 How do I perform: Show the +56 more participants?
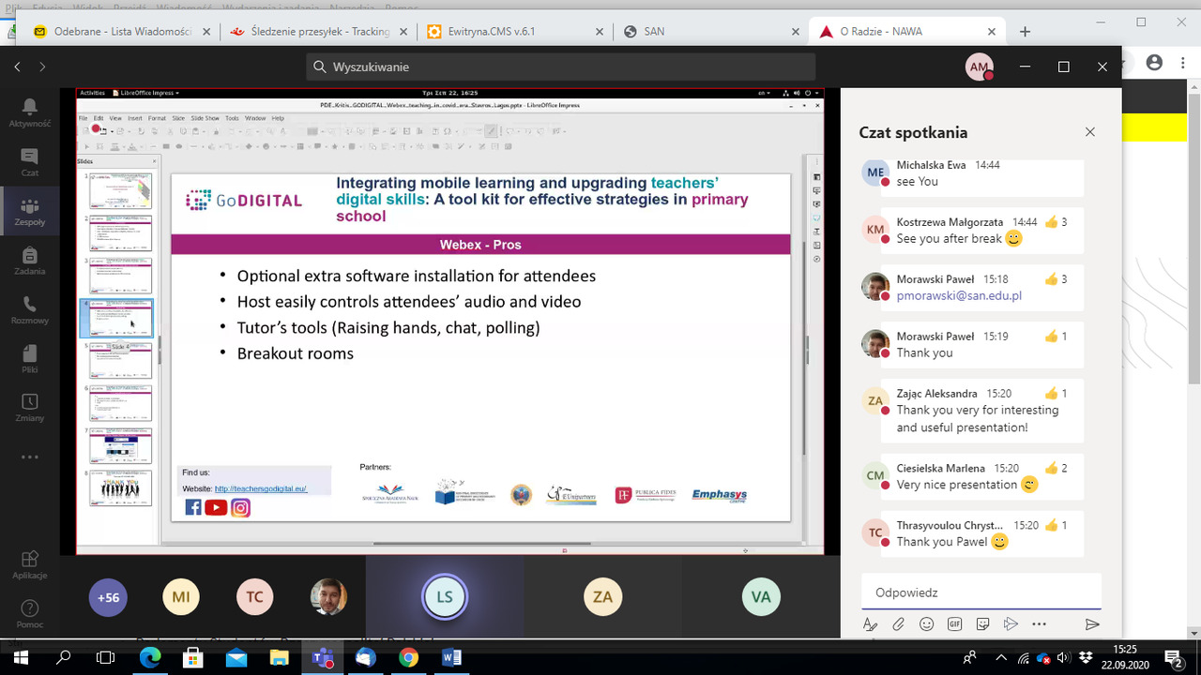(108, 597)
